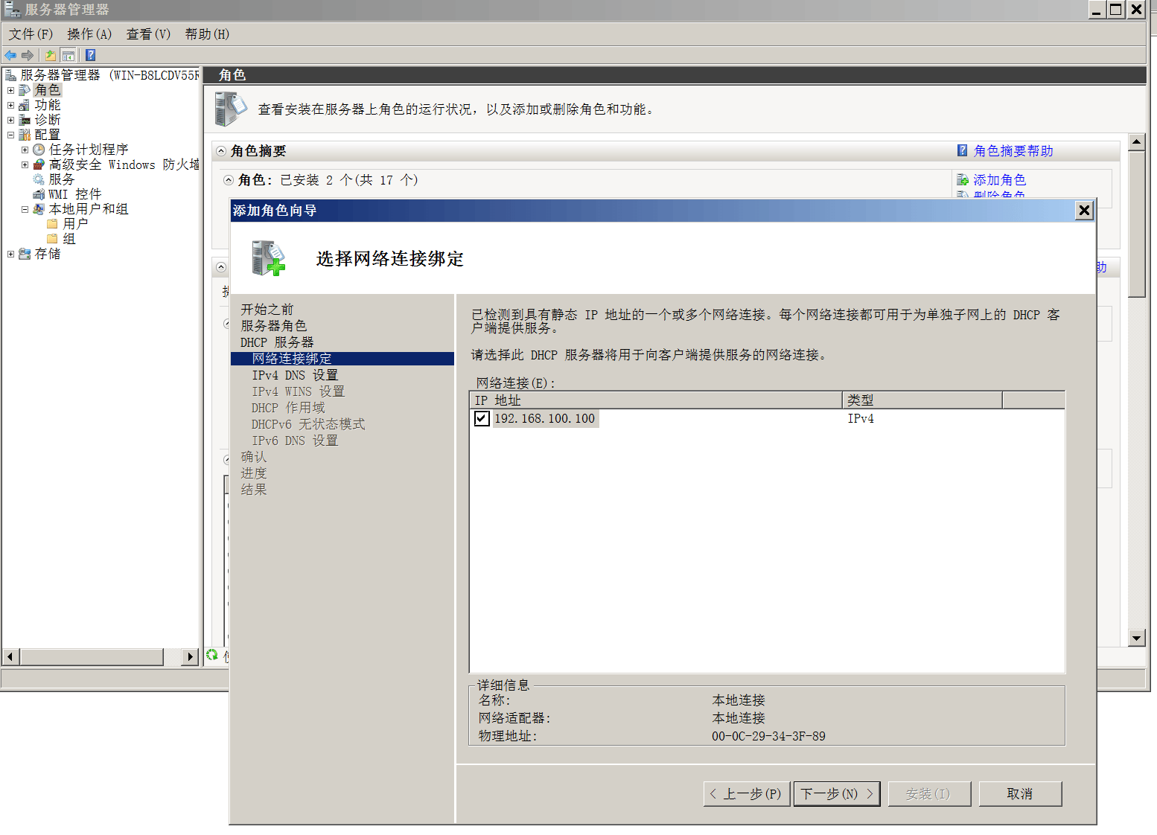Click the 上一步(P) button
The height and width of the screenshot is (835, 1157).
[x=746, y=794]
